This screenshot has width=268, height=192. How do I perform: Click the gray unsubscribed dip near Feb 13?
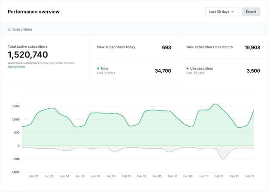coord(222,158)
